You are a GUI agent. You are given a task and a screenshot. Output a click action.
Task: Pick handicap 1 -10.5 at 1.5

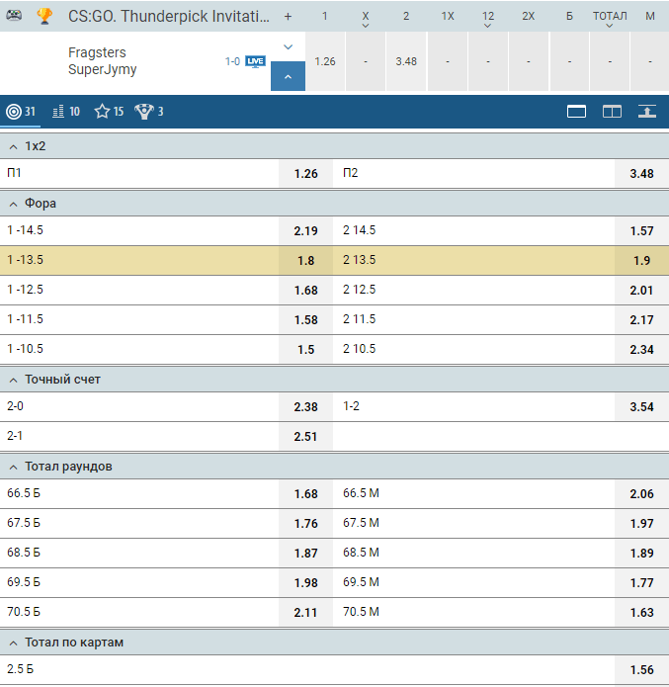[305, 350]
